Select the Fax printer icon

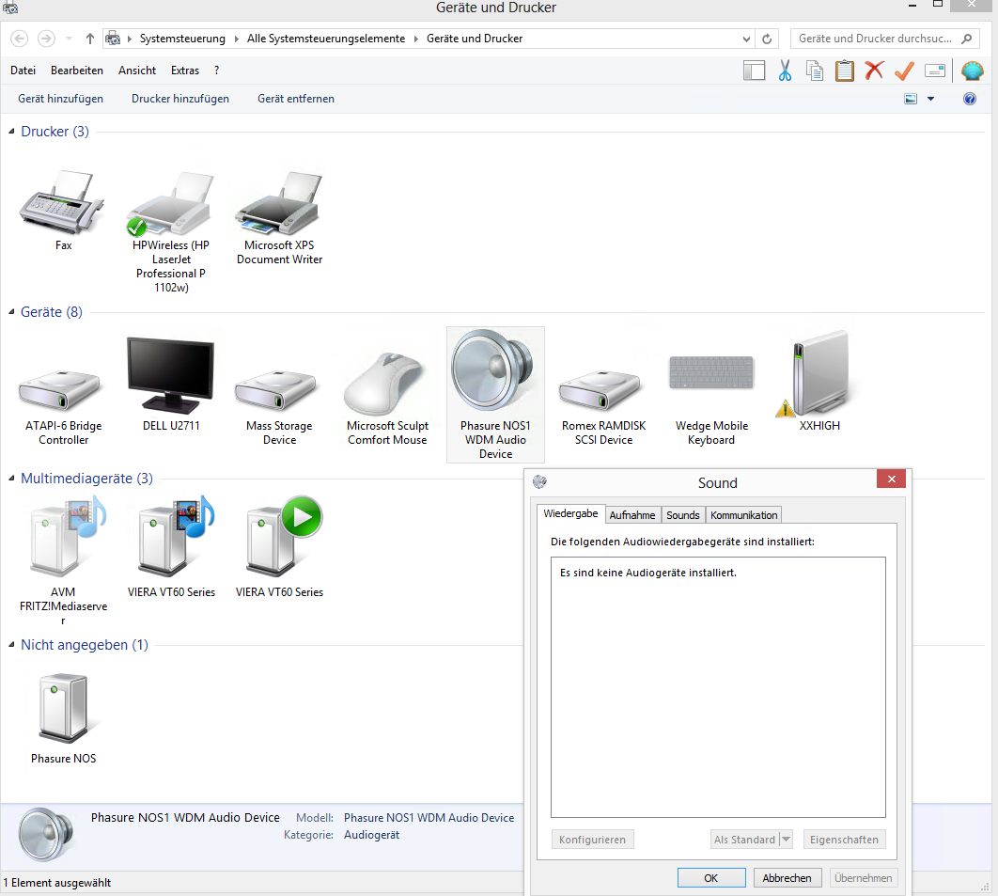[62, 204]
